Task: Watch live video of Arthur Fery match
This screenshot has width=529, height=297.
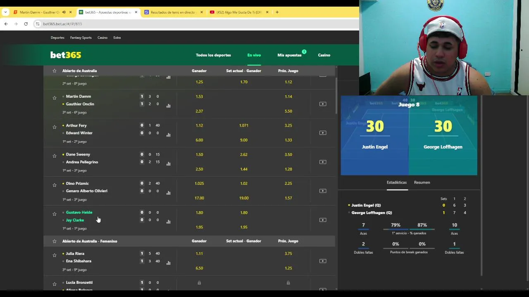Action: (x=323, y=133)
